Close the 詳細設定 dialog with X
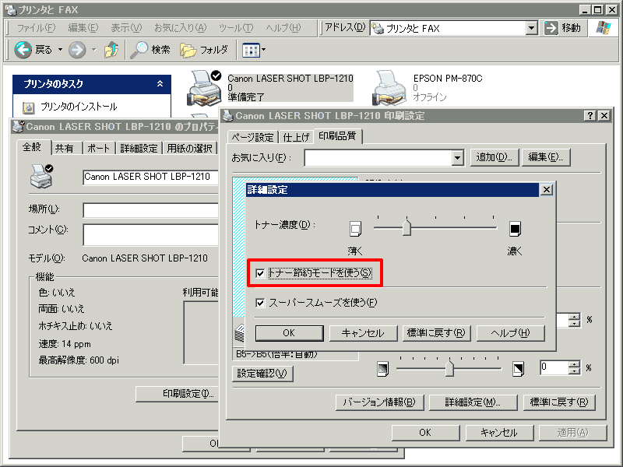 pos(547,190)
